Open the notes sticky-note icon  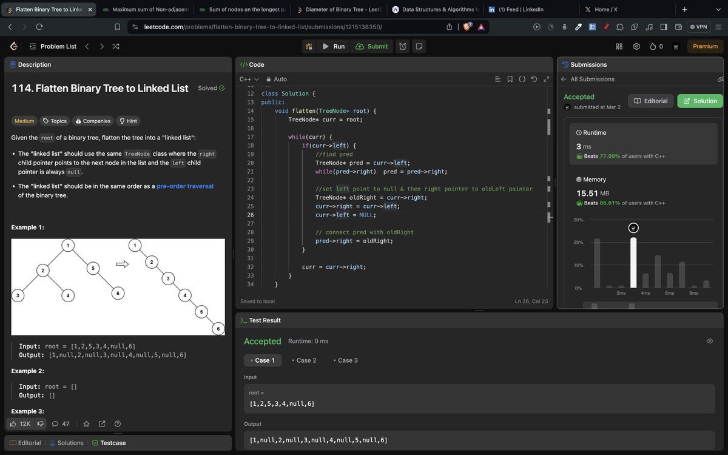click(419, 46)
